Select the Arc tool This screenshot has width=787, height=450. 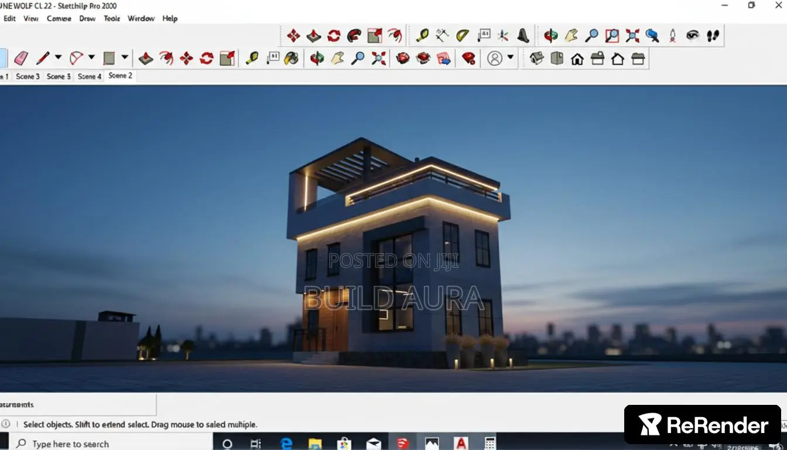[76, 58]
